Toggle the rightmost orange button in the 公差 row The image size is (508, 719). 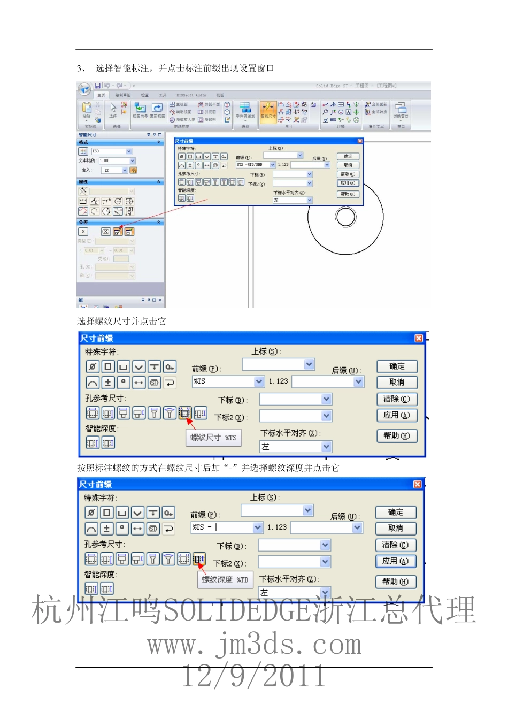(129, 232)
